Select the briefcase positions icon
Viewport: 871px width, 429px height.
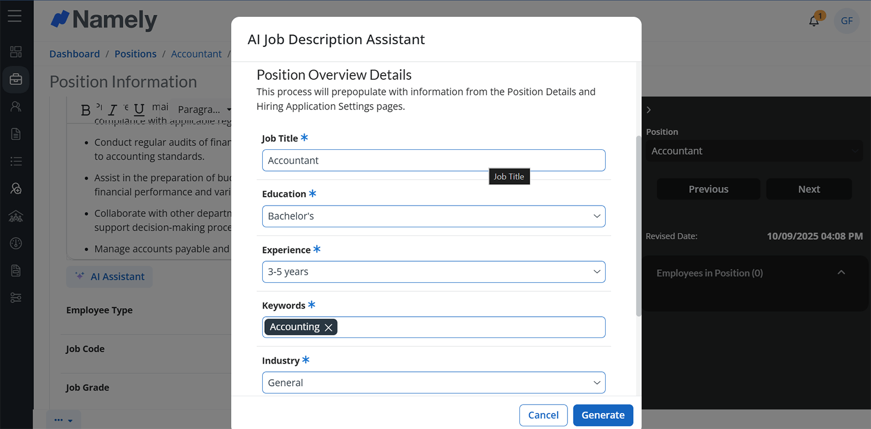(x=16, y=80)
